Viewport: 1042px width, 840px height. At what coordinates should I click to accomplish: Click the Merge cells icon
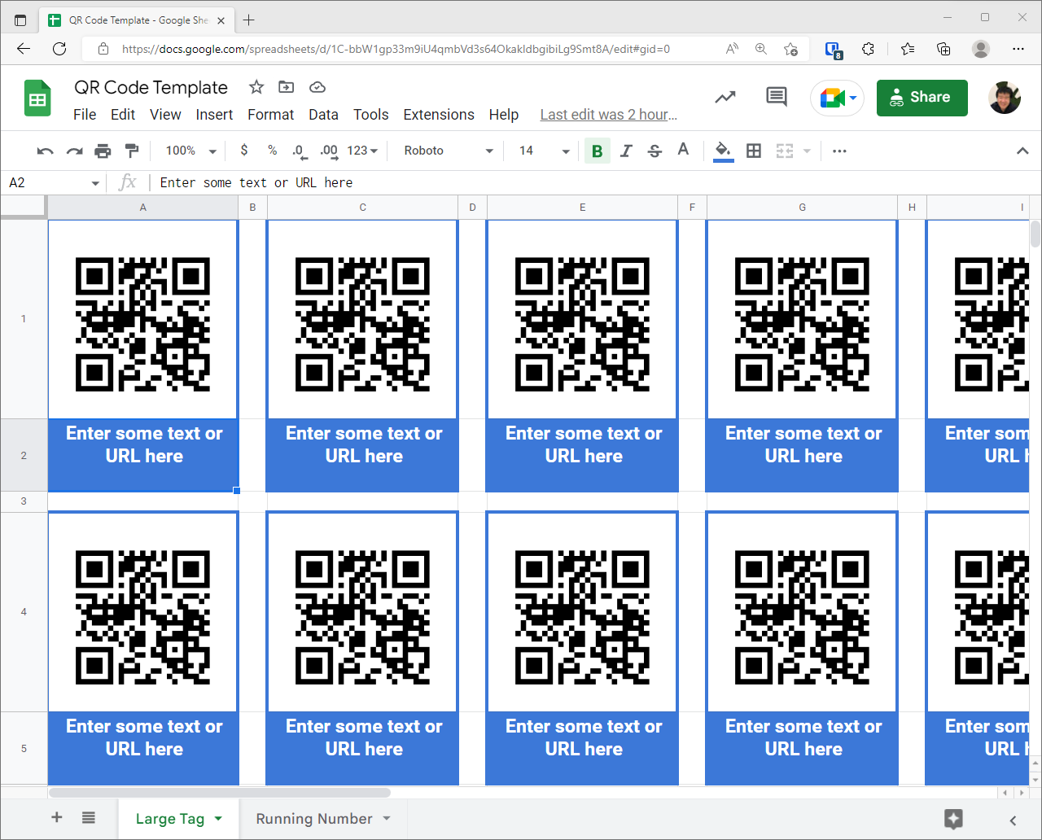coord(785,151)
